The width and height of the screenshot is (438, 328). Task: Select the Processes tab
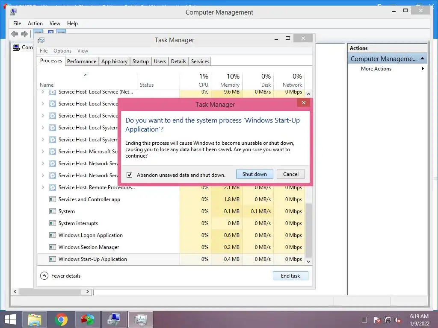[x=51, y=61]
